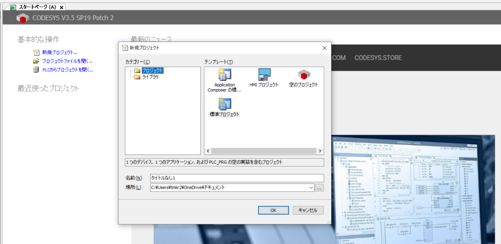The height and width of the screenshot is (244, 501).
Task: Click the template list horizontal scrollbar track
Action: point(264,151)
